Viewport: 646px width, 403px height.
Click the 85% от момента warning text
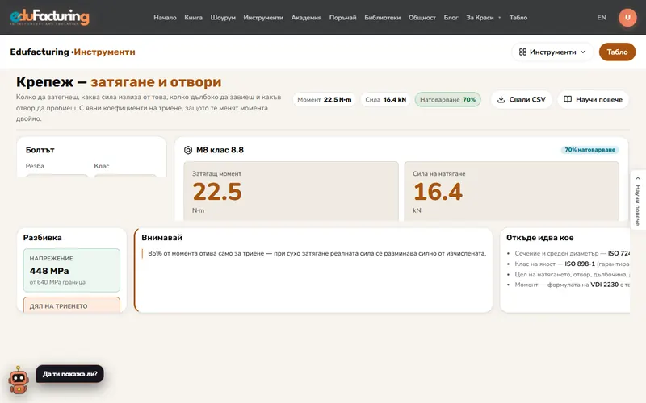[x=317, y=253]
